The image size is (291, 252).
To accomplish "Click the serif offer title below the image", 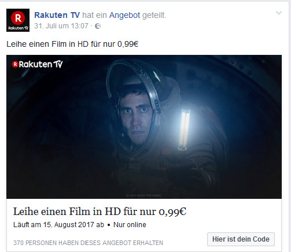I will pyautogui.click(x=100, y=212).
